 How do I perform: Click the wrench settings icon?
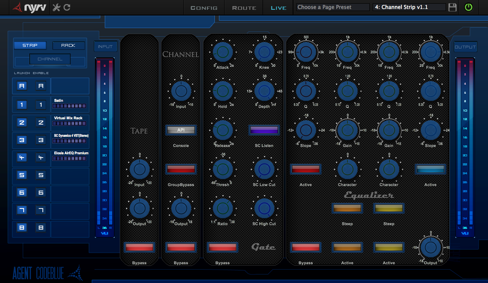click(57, 7)
